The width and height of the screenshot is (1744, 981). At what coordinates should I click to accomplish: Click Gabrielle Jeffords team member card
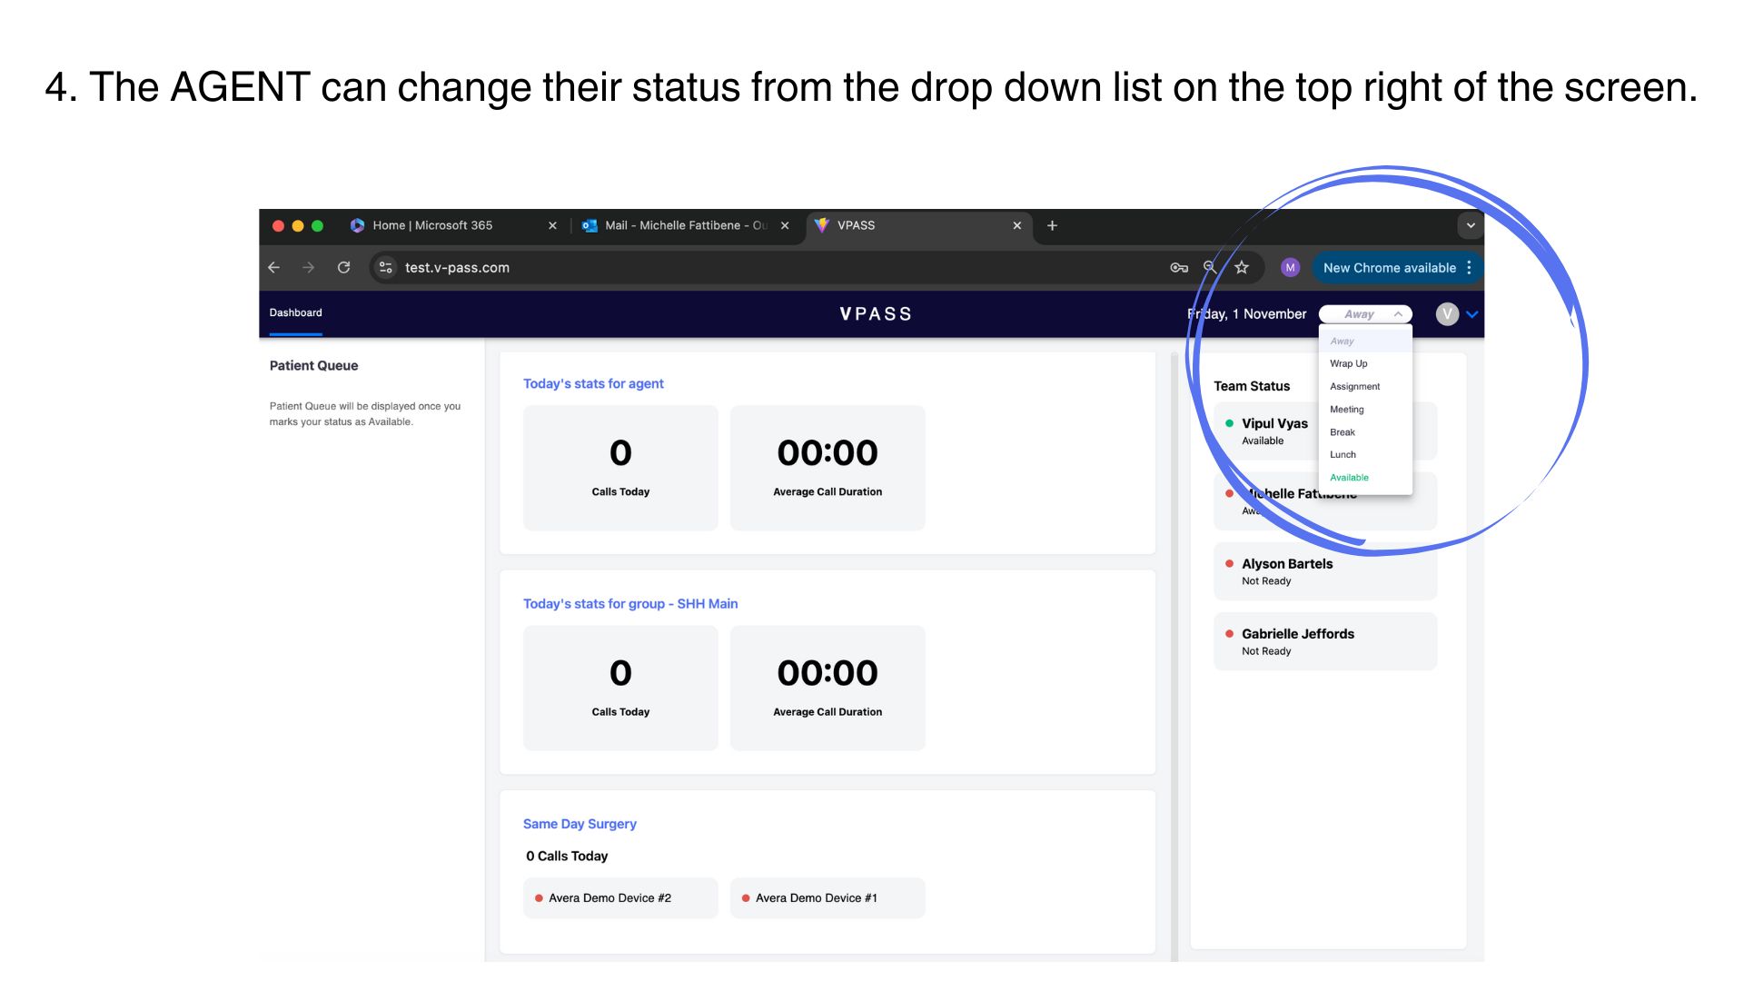click(x=1325, y=641)
